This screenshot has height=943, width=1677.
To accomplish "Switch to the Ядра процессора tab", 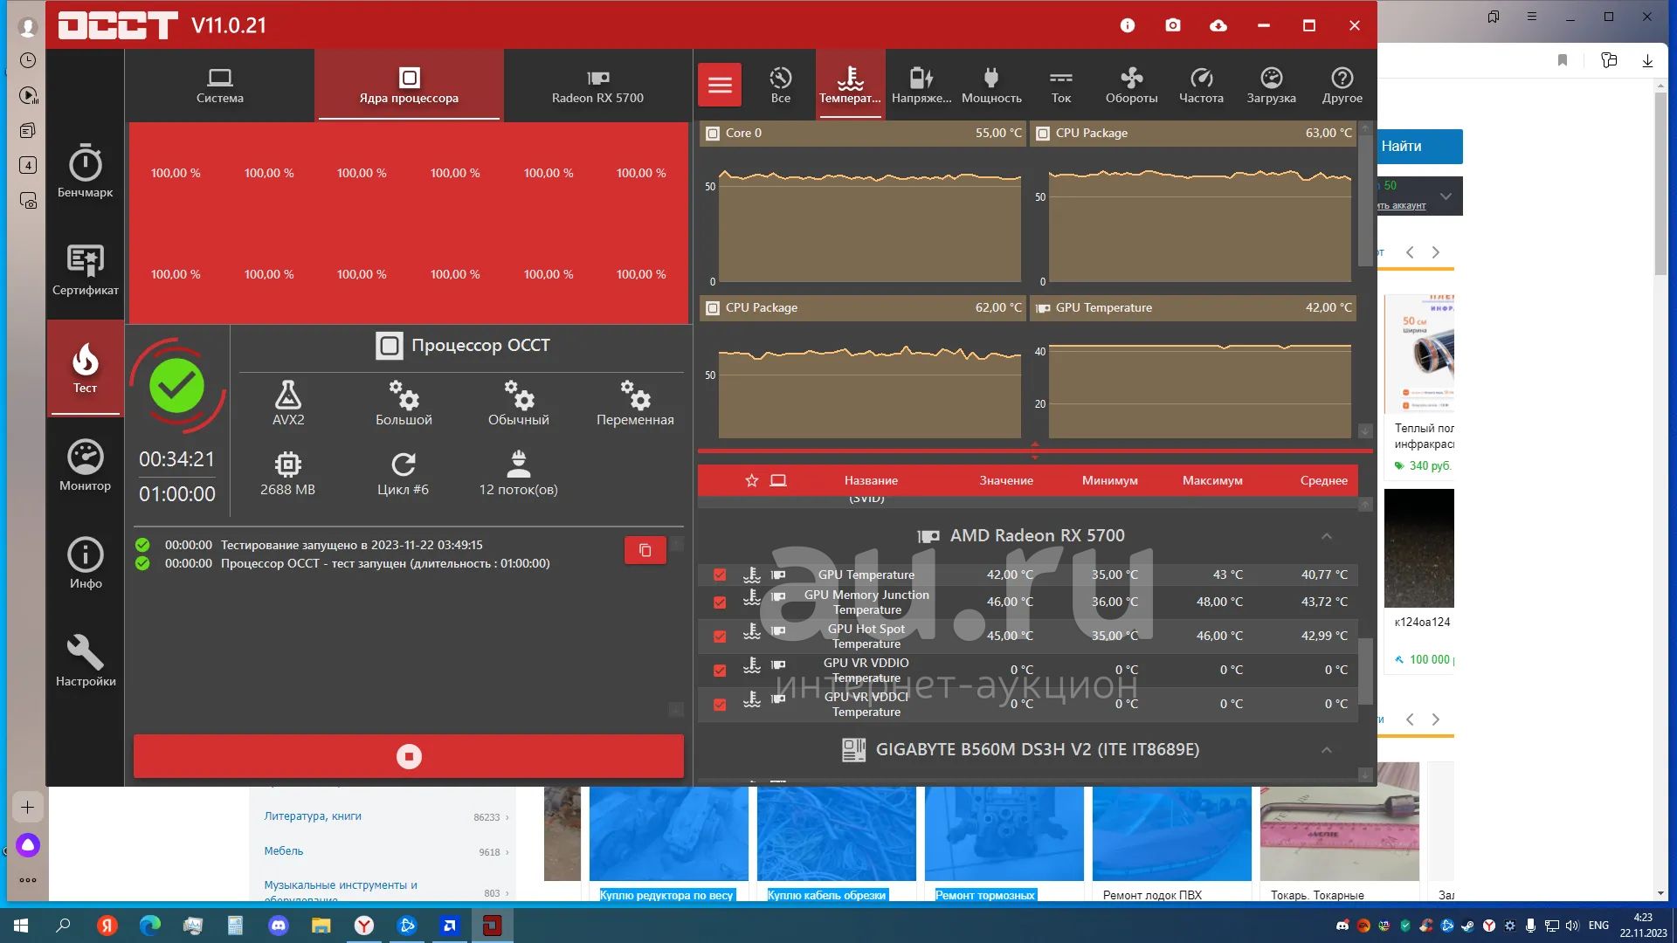I will coord(409,86).
